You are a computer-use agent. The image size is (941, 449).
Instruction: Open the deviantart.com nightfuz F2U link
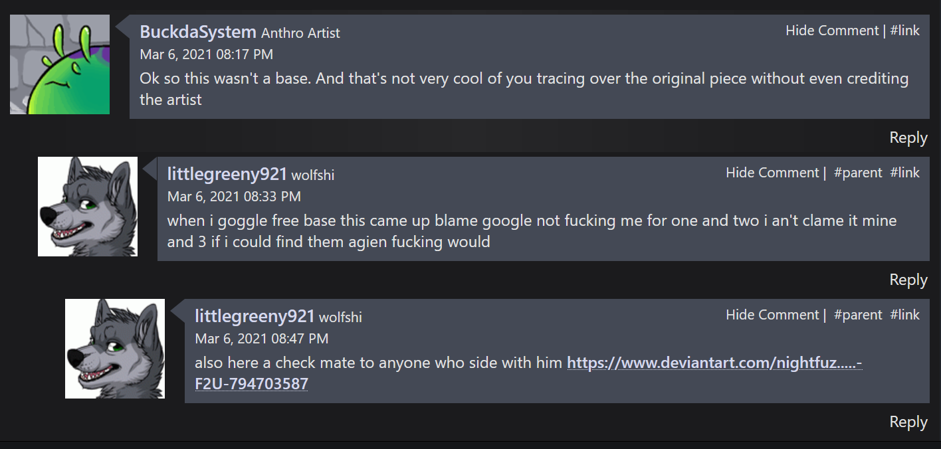pyautogui.click(x=714, y=363)
